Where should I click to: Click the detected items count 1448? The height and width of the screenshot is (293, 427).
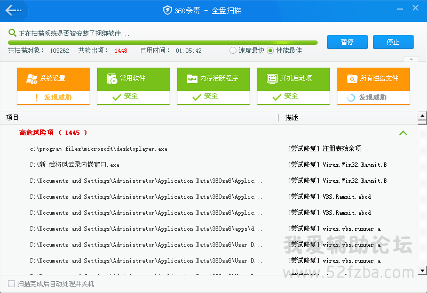121,51
